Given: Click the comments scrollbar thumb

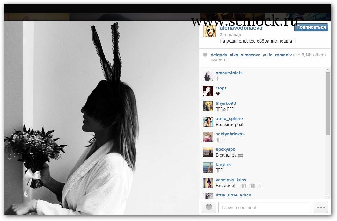Looking at the screenshot, I should click(328, 103).
